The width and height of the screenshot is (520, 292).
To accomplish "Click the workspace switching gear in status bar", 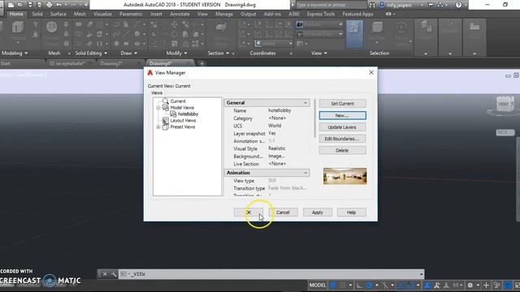I will tap(470, 285).
